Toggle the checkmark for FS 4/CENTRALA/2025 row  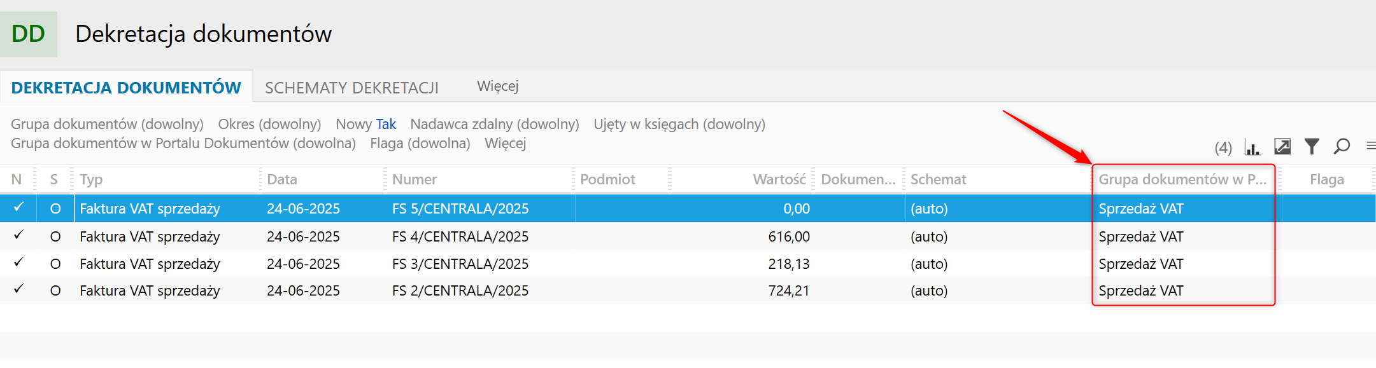(x=18, y=236)
